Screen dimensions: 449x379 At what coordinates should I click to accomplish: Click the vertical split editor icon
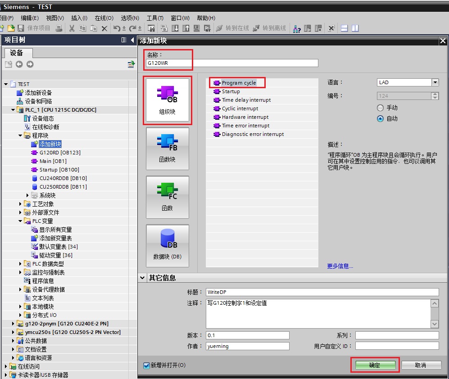click(355, 28)
